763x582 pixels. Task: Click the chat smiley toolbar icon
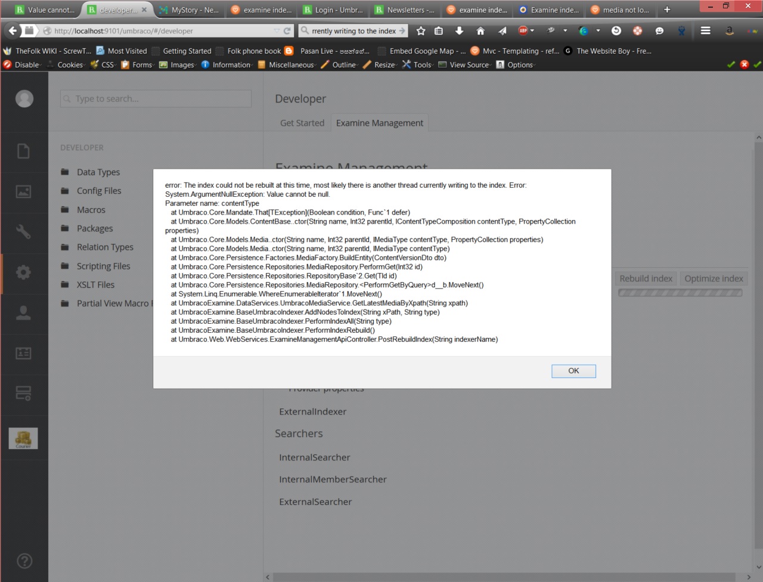(x=659, y=30)
